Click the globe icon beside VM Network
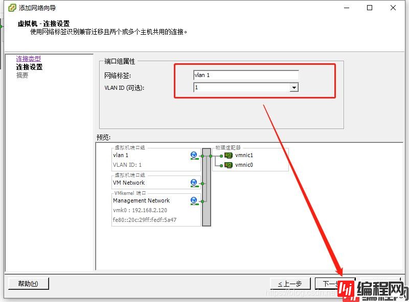The height and width of the screenshot is (302, 409). [193, 183]
